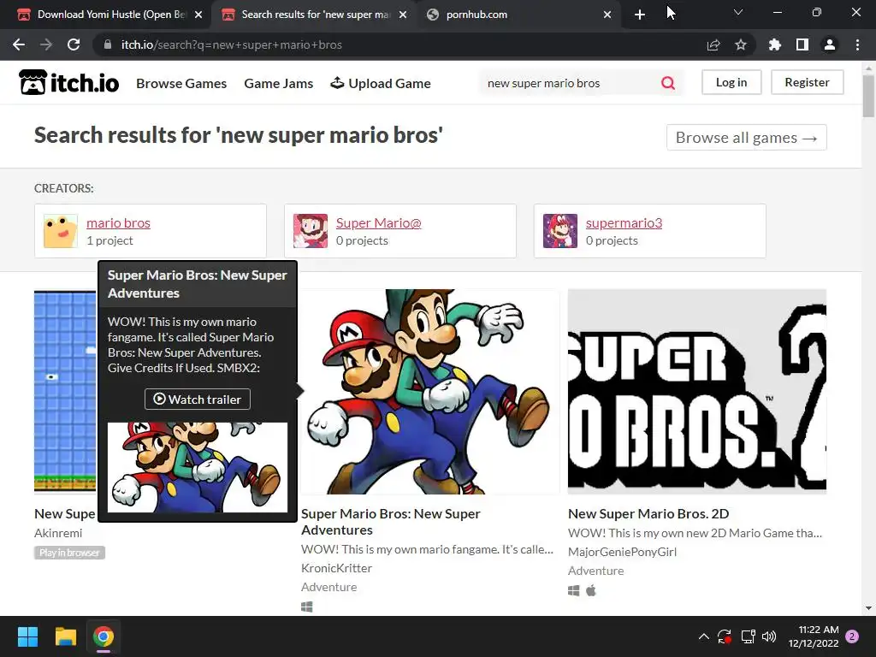Open the blue grid game thumbnail
Screen dimensions: 876x657
[65, 392]
